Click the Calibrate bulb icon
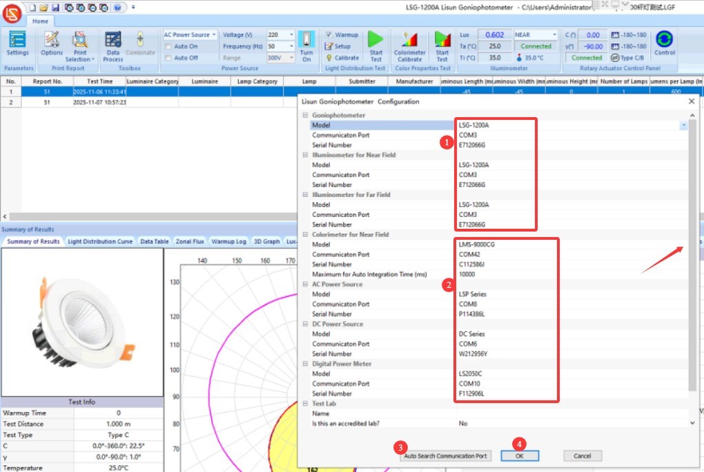Viewport: 704px width, 472px height. coord(329,58)
